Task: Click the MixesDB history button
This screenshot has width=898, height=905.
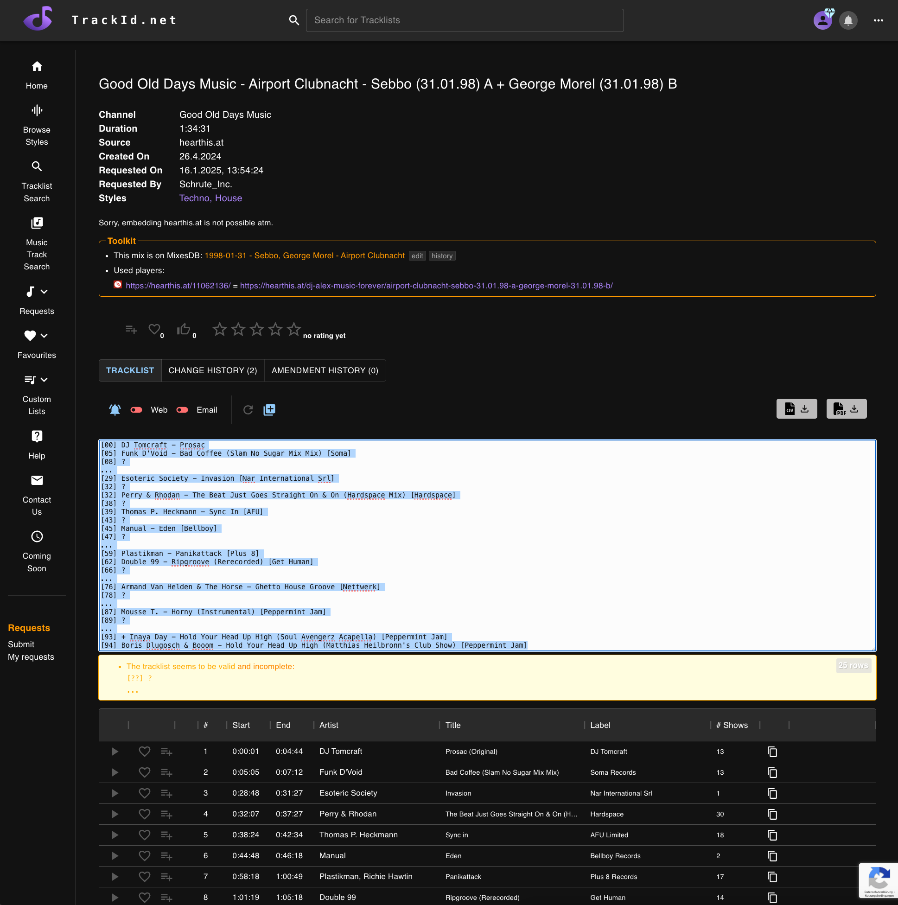Action: click(x=442, y=256)
